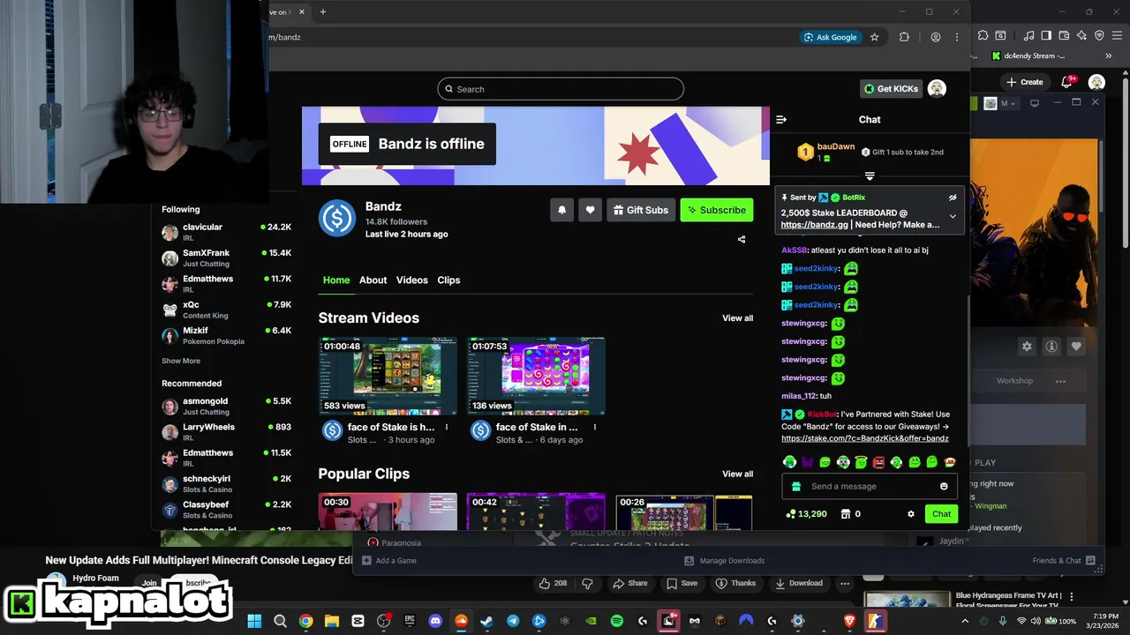Click the Kick Search box
1130x635 pixels.
pyautogui.click(x=561, y=89)
